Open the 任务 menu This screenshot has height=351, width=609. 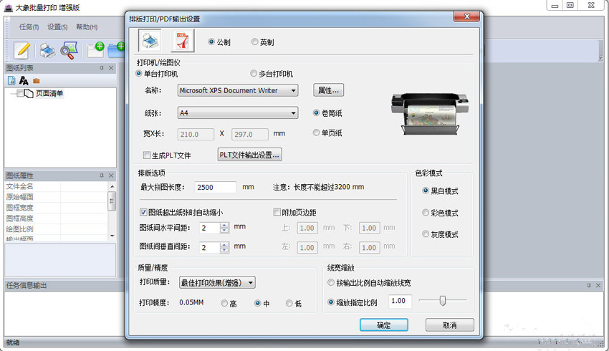(29, 27)
